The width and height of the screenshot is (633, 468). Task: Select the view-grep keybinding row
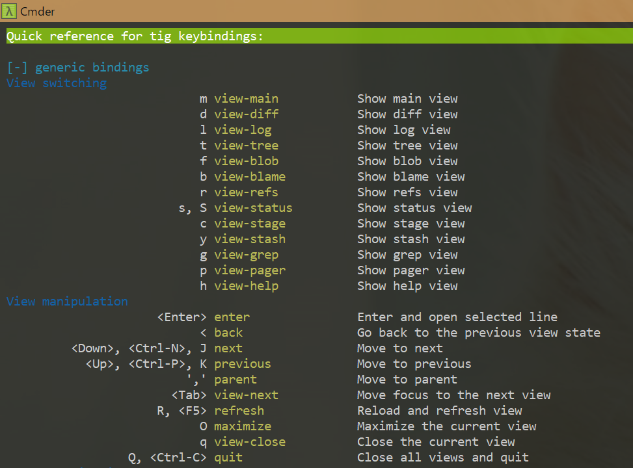coord(246,254)
